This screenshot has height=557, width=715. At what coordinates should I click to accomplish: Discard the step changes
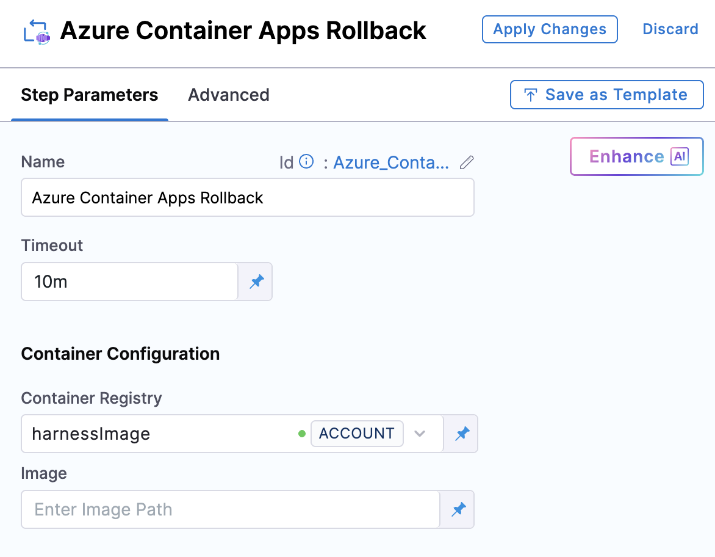(x=670, y=29)
